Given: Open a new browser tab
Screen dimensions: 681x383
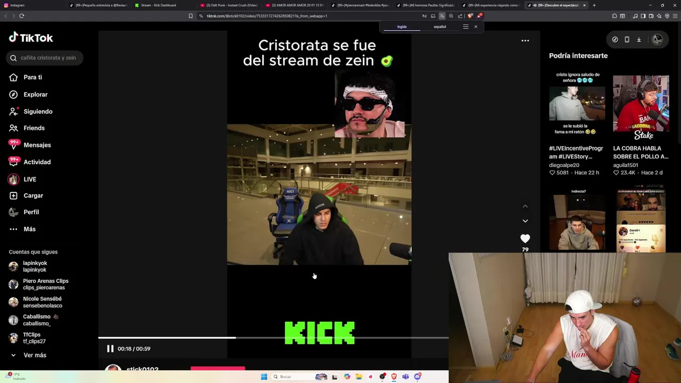Looking at the screenshot, I should (x=594, y=5).
